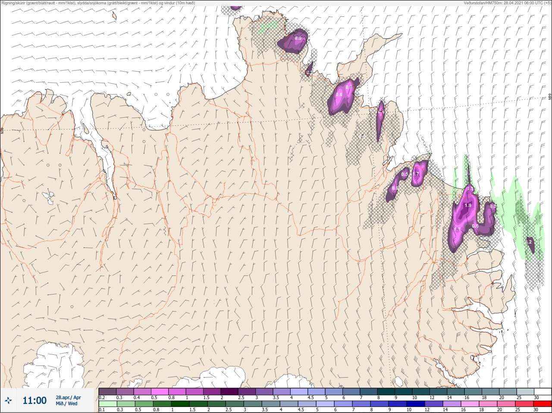This screenshot has height=413, width=552.
Task: Pick the pale green 0.1 swatch in the lower legend row
Action: click(107, 404)
